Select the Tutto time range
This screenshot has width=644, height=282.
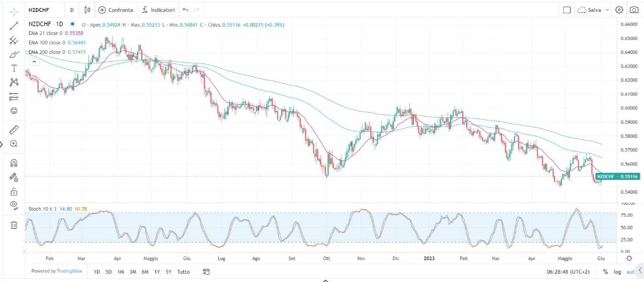pos(183,271)
